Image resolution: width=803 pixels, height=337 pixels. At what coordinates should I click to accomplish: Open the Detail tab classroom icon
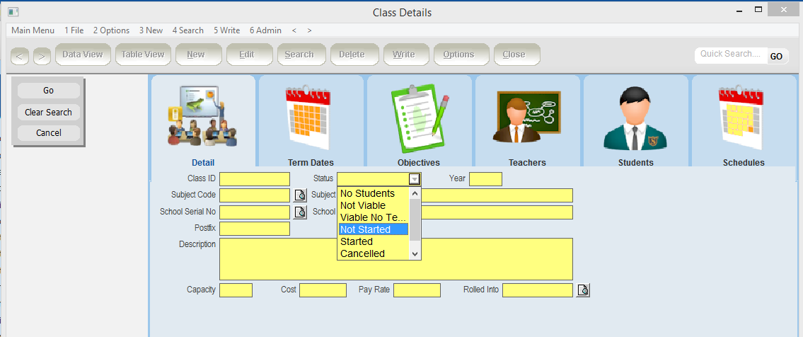pos(202,117)
